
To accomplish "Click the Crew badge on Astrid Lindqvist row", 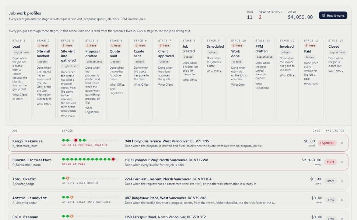I will coord(331,200).
